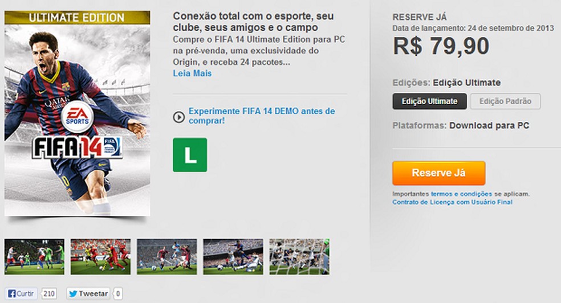561x303 pixels.
Task: Click the FIFA 14 logo on cover art
Action: (x=78, y=147)
